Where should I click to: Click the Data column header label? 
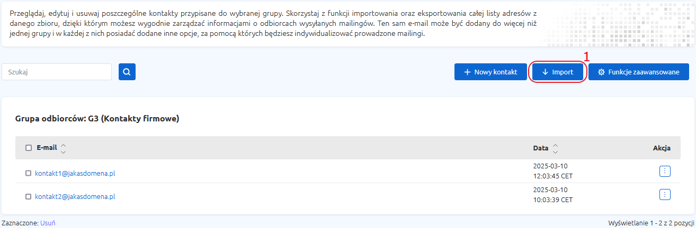pyautogui.click(x=541, y=148)
